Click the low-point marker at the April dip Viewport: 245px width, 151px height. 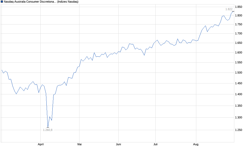click(48, 127)
